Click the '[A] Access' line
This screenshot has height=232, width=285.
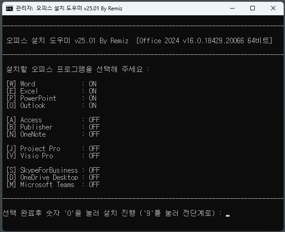click(x=24, y=120)
